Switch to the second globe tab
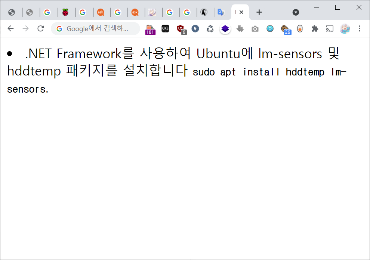The image size is (370, 260). [30, 12]
